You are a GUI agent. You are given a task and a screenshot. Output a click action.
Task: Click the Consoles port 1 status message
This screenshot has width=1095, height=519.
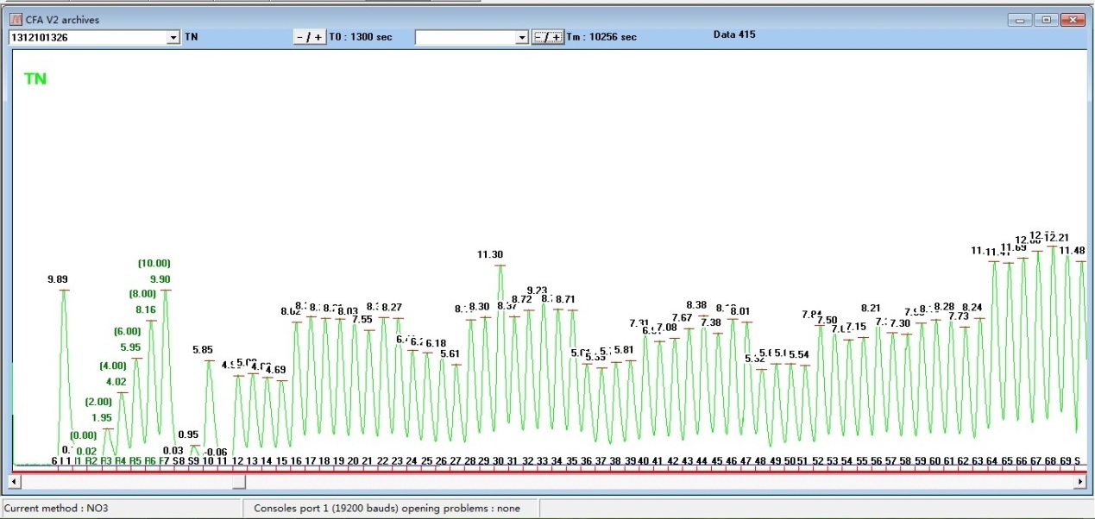[387, 509]
